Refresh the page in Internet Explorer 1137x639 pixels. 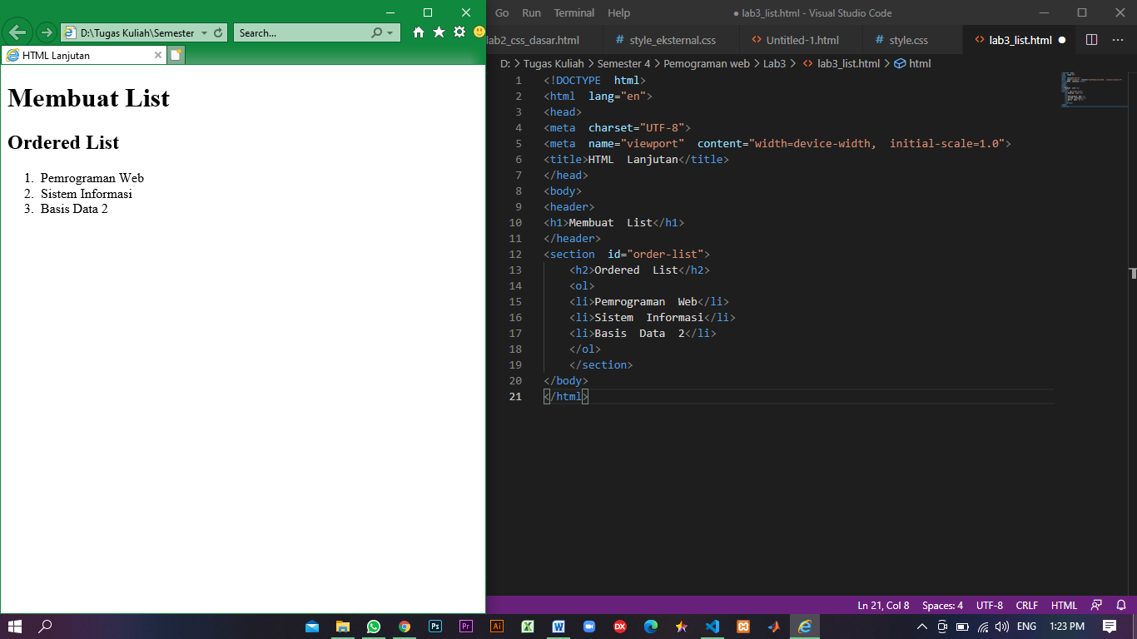(x=218, y=33)
